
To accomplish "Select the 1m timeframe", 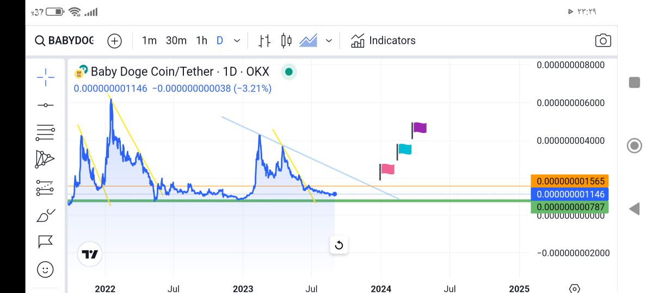I will click(x=149, y=41).
